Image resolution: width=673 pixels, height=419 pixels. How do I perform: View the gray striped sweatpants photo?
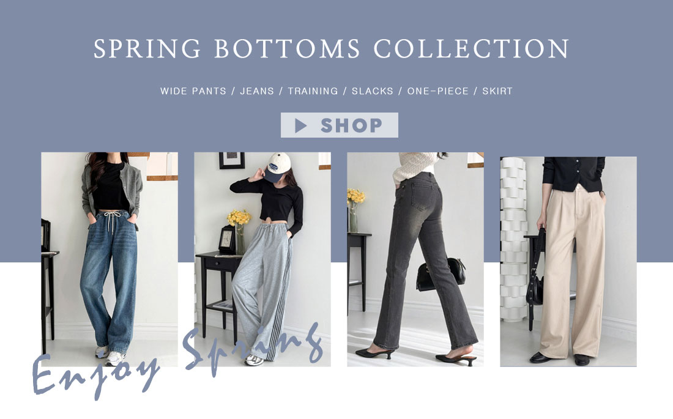point(262,259)
